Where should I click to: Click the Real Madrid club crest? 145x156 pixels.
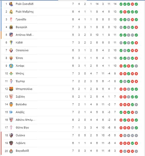coord(11,12)
